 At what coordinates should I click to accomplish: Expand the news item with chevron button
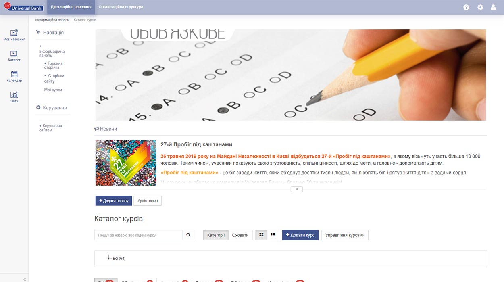pyautogui.click(x=296, y=189)
